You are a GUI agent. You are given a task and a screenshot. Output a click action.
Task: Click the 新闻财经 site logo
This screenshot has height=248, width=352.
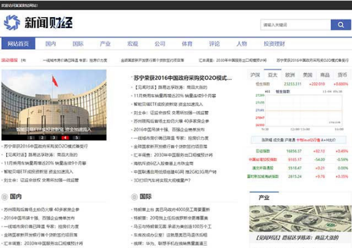click(38, 23)
